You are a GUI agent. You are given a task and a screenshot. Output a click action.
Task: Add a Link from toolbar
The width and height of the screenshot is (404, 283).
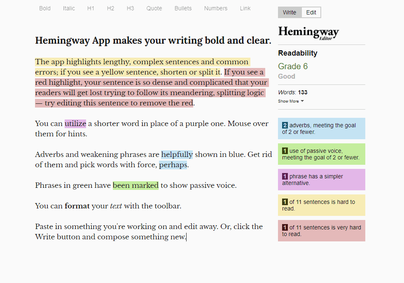point(245,8)
